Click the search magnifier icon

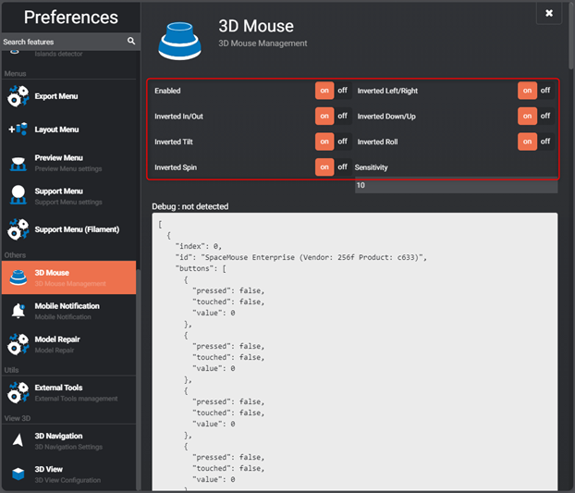pos(132,42)
